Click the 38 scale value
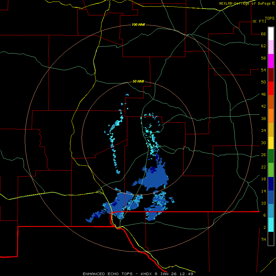 (x=263, y=119)
